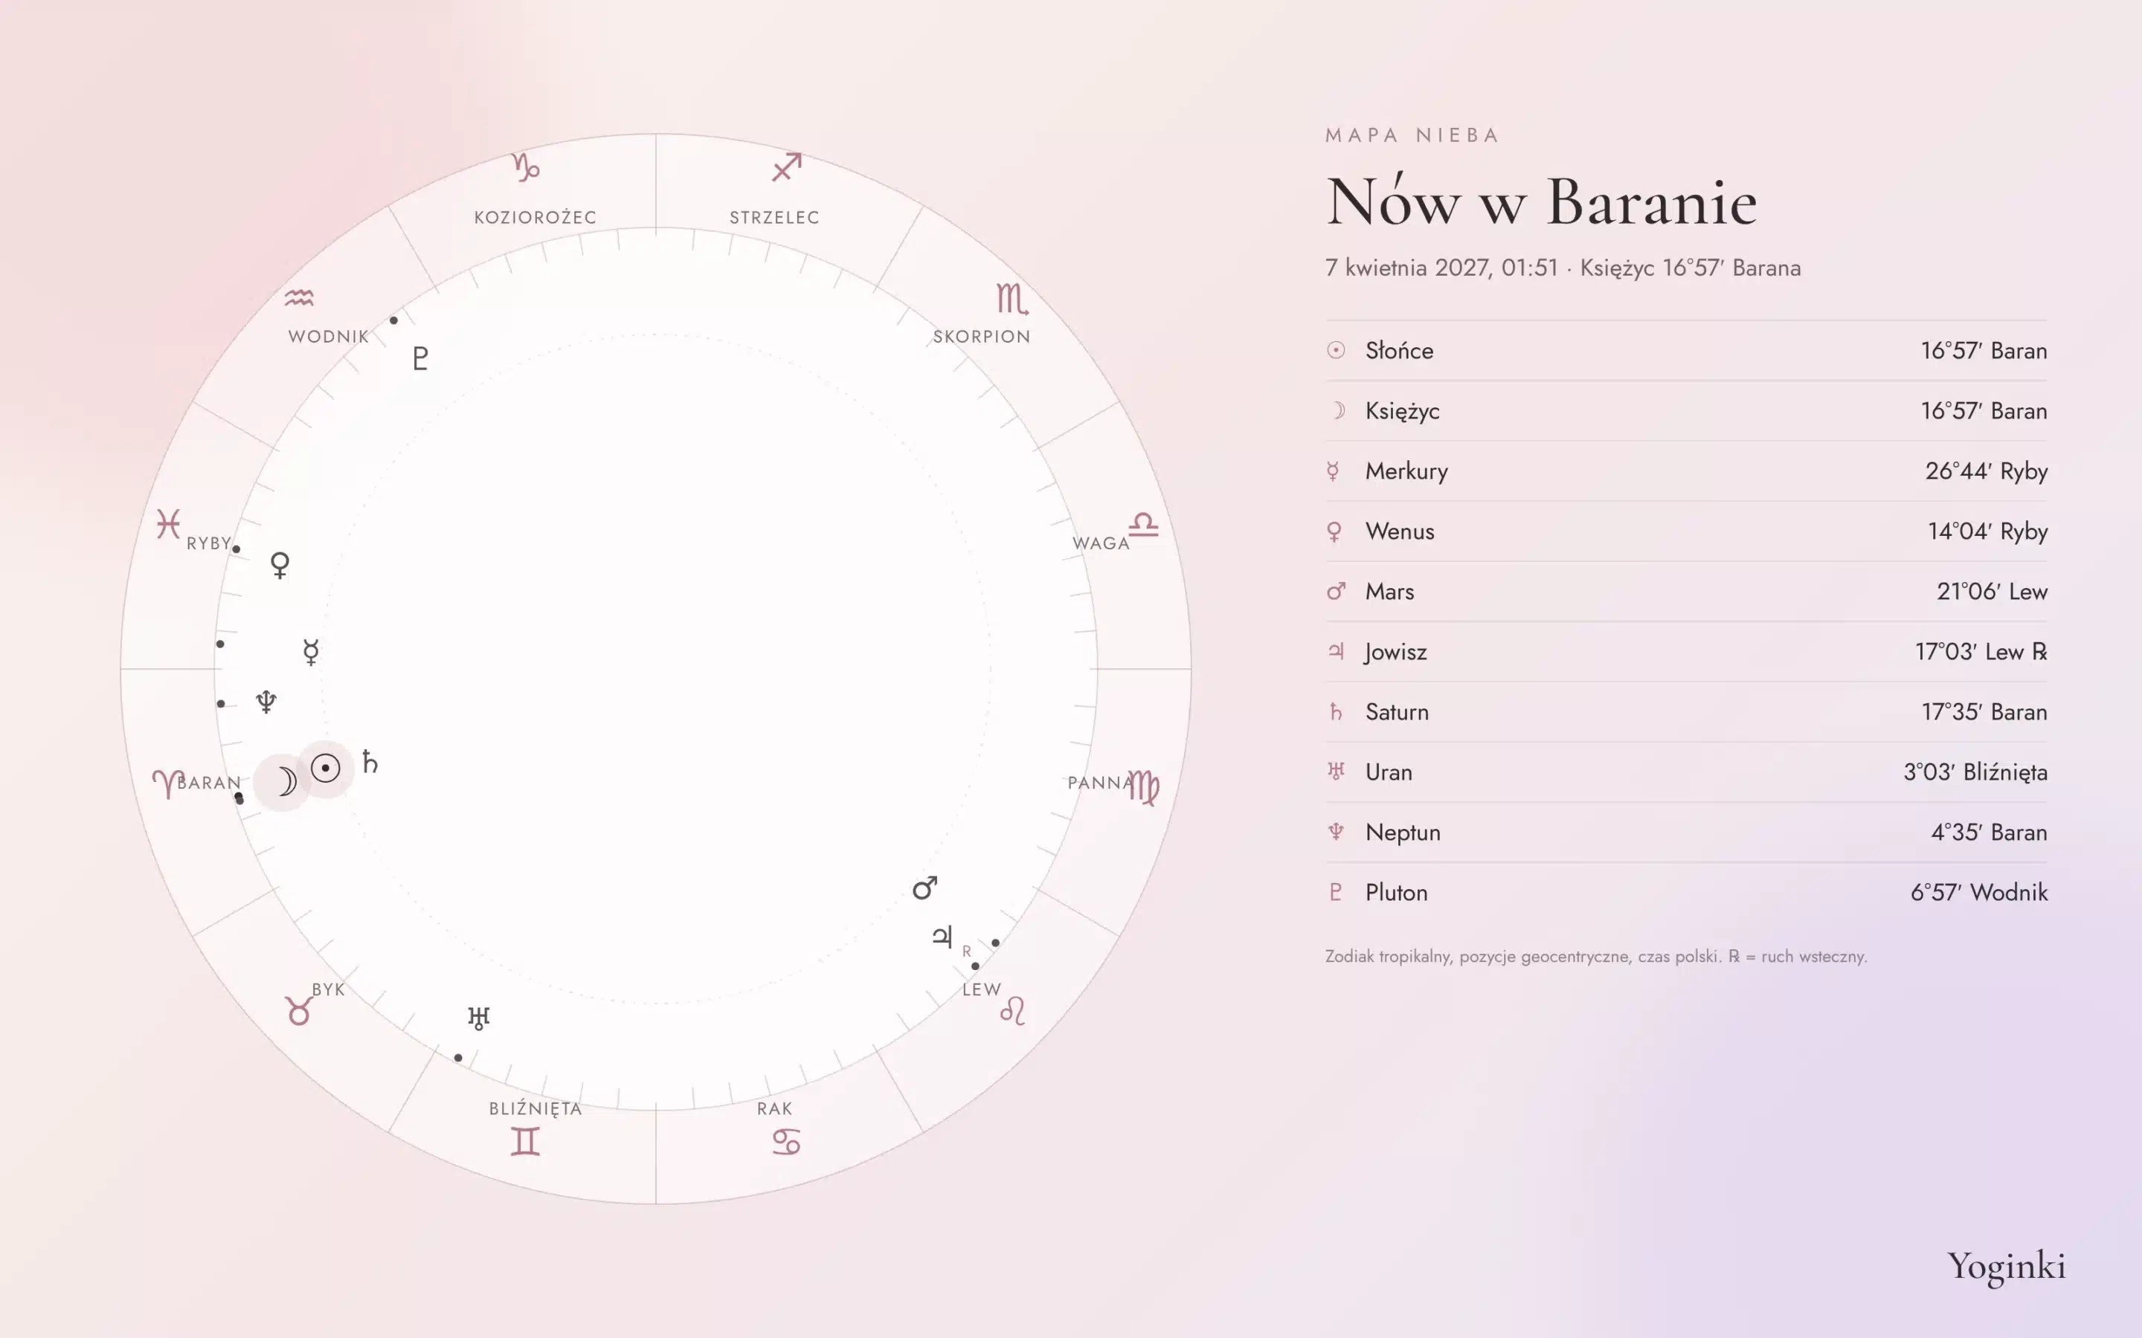Click the Venus symbol in the chart wheel
Screen dimensions: 2142x1338
pos(280,565)
